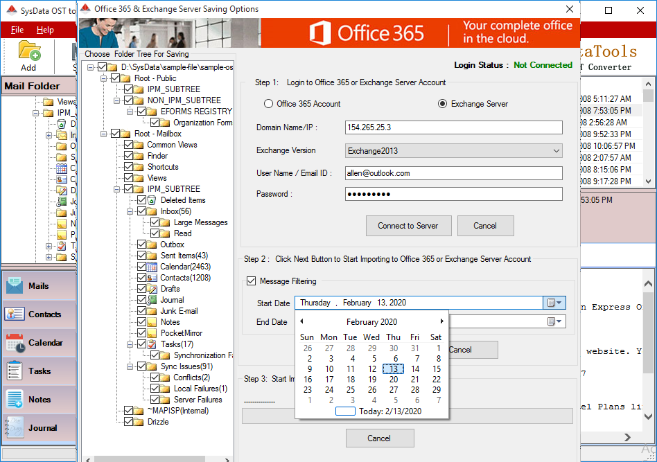Screen dimensions: 657x462
Task: Click the Sync Issues(91) folder icon
Action: click(x=152, y=366)
